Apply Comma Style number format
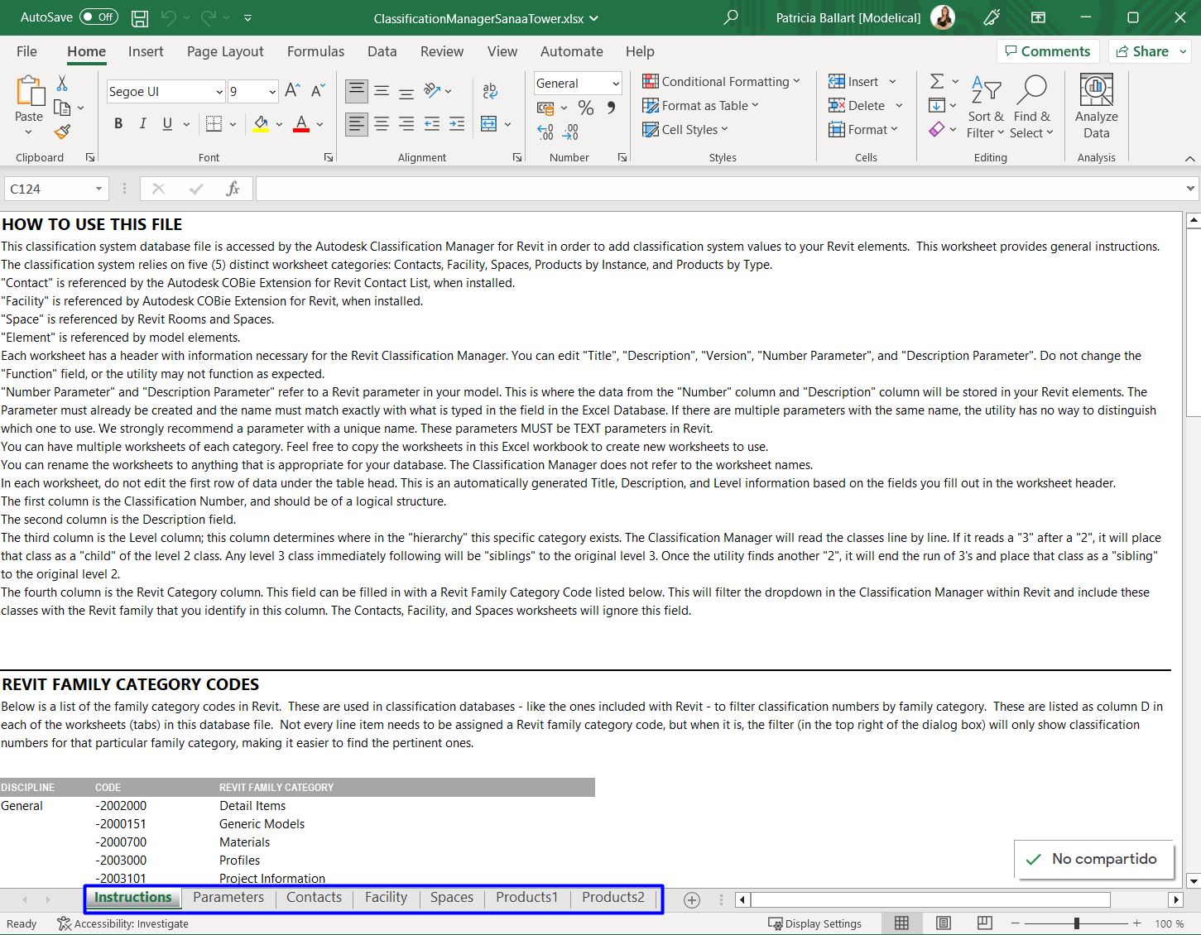Viewport: 1201px width, 935px height. [x=611, y=108]
